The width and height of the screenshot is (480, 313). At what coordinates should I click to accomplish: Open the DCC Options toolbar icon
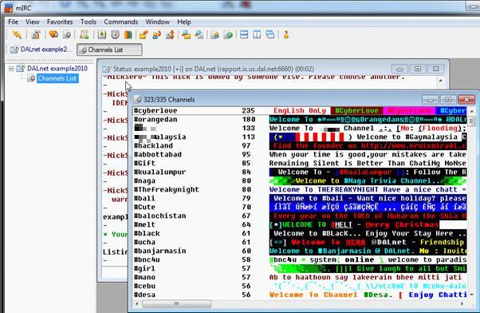[x=170, y=34]
